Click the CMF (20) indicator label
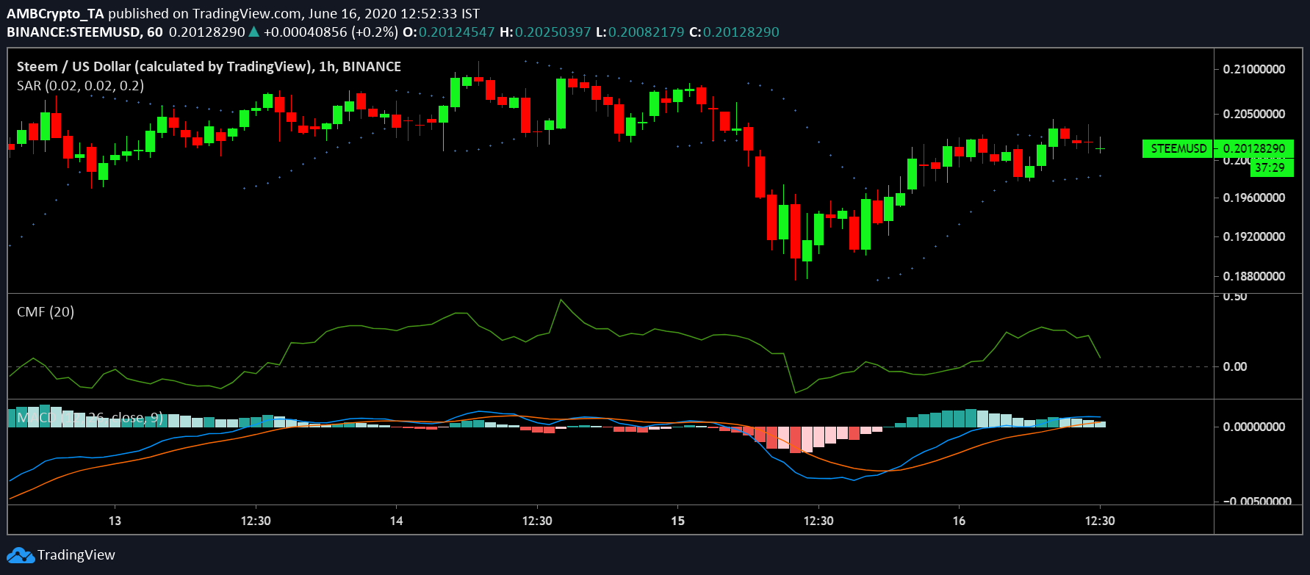Image resolution: width=1310 pixels, height=575 pixels. point(46,312)
